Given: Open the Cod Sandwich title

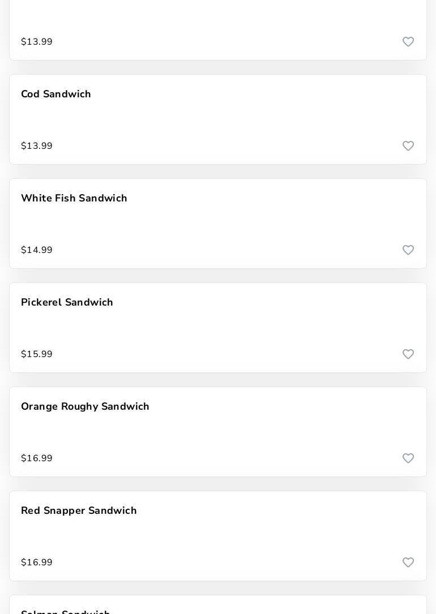Looking at the screenshot, I should [x=56, y=94].
